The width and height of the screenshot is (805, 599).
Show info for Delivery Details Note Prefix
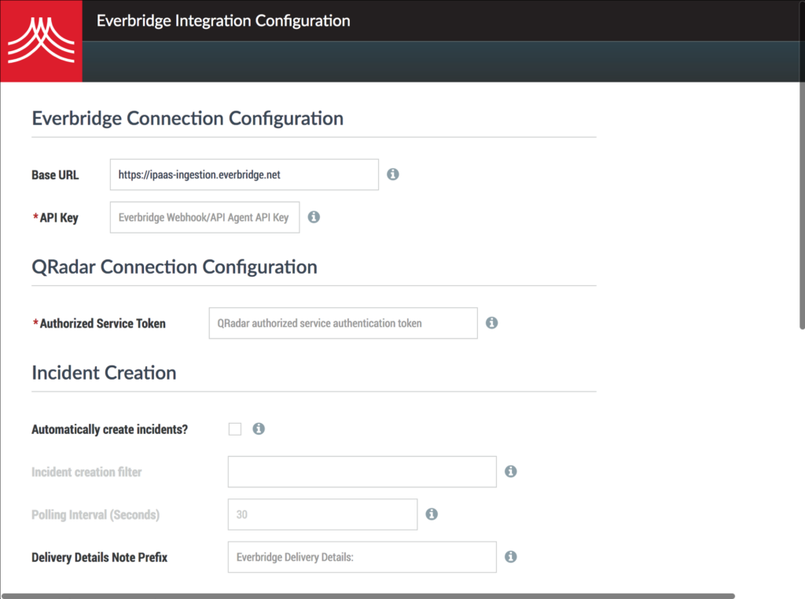click(x=511, y=557)
